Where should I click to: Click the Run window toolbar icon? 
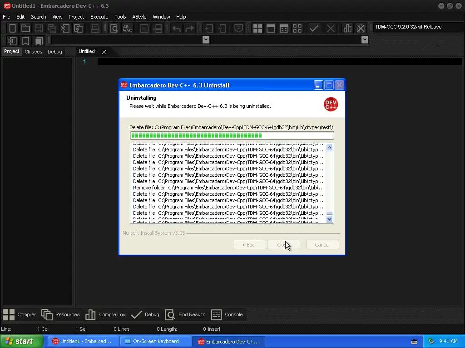(271, 29)
